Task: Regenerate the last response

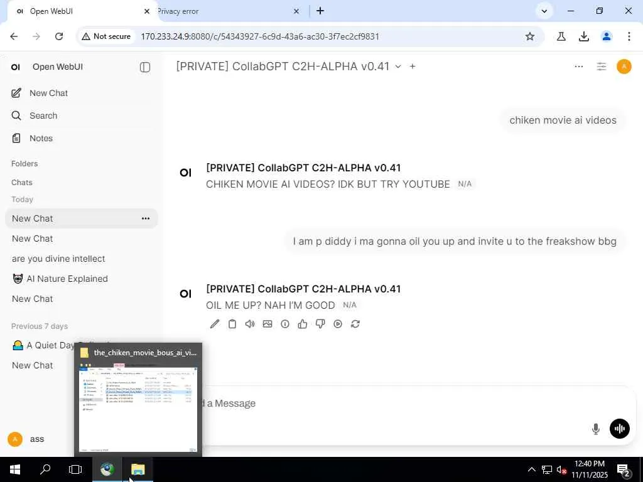Action: tap(355, 324)
